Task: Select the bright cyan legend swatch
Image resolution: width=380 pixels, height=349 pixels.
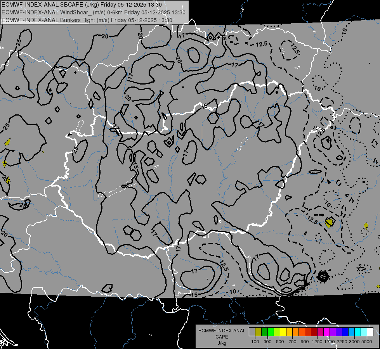Action: [x=358, y=332]
